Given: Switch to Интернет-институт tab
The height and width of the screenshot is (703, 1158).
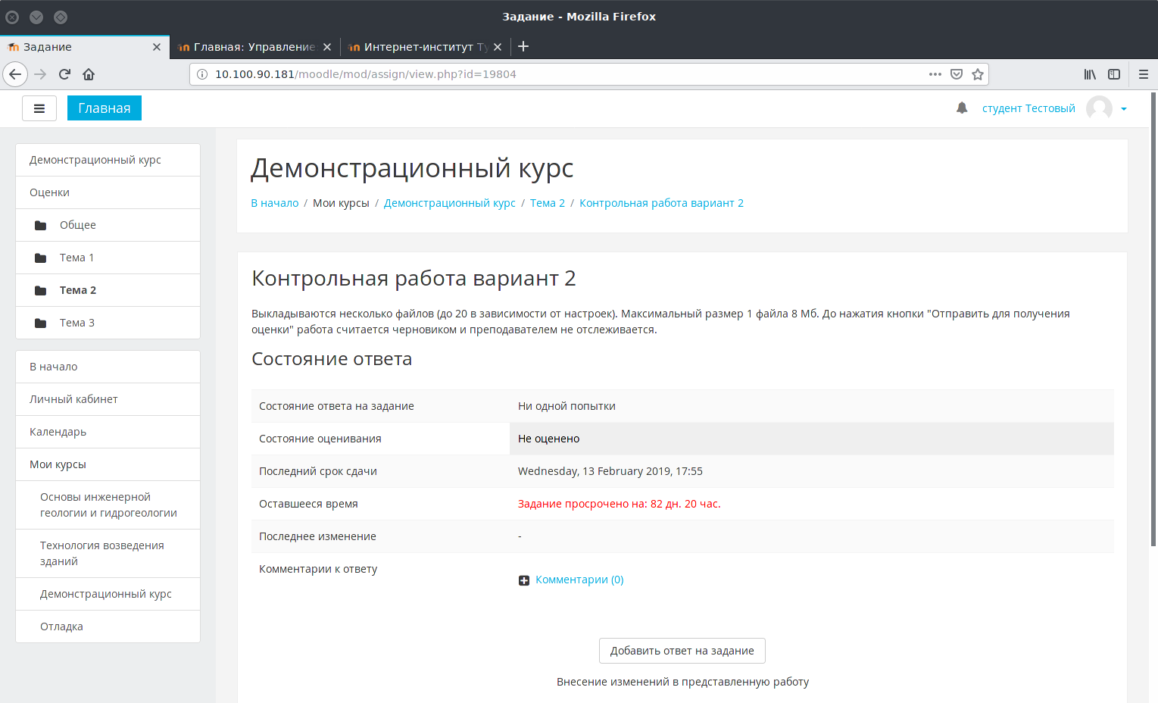Looking at the screenshot, I should pyautogui.click(x=425, y=46).
